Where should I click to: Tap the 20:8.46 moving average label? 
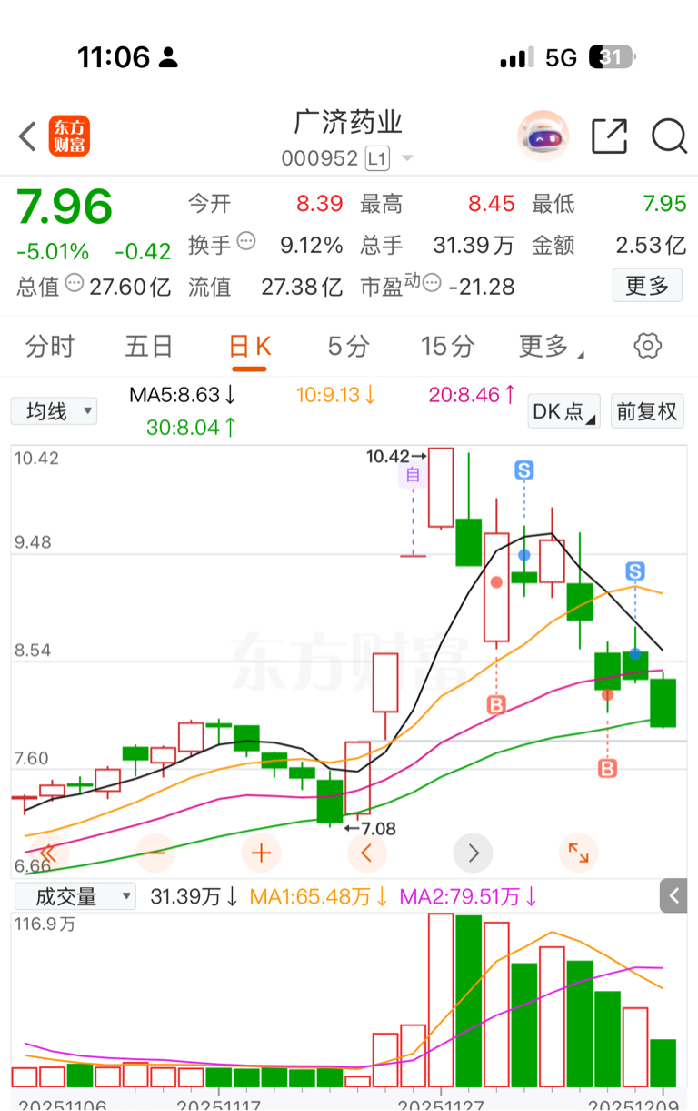click(x=473, y=396)
